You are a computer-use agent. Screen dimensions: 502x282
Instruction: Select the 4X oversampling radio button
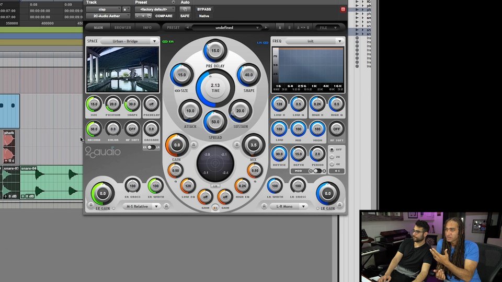(x=332, y=164)
